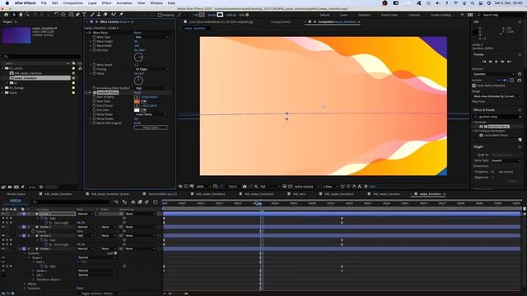
Task: Click the orange Start Color swatch
Action: 137,101
